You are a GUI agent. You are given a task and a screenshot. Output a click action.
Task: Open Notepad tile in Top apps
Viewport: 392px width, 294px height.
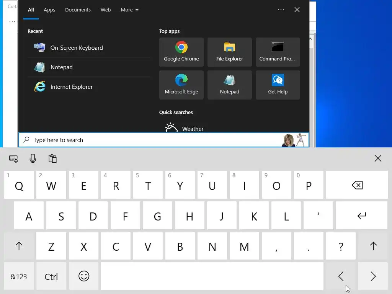[x=230, y=85]
